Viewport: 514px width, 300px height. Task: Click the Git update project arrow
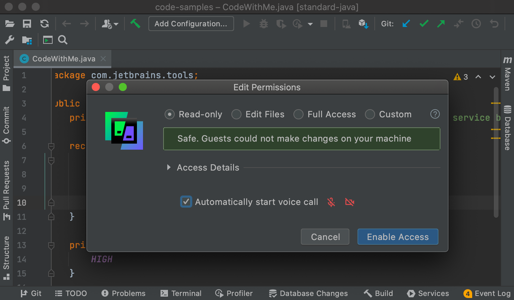(406, 24)
